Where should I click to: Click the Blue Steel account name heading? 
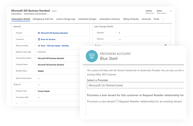click(x=109, y=58)
